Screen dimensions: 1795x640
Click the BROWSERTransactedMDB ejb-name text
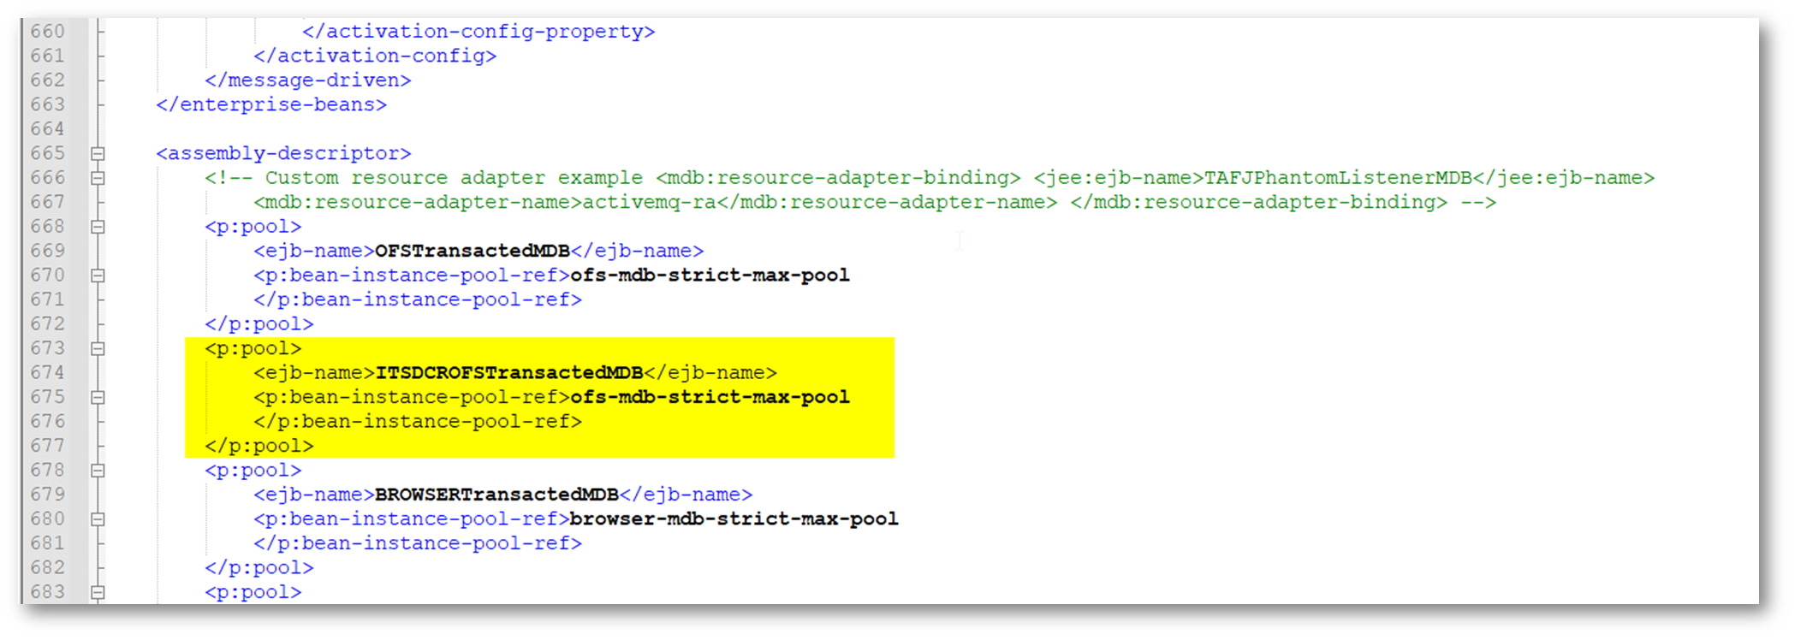[x=496, y=495]
